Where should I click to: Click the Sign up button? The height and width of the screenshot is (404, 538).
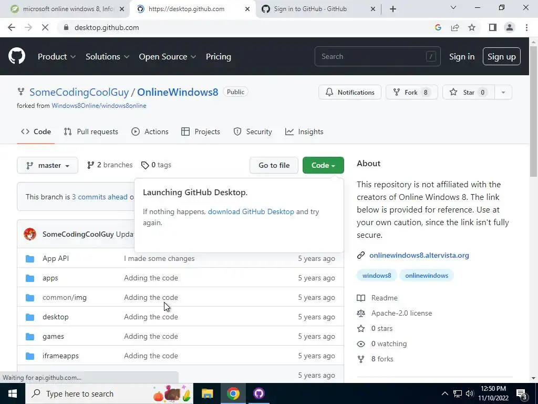(502, 57)
